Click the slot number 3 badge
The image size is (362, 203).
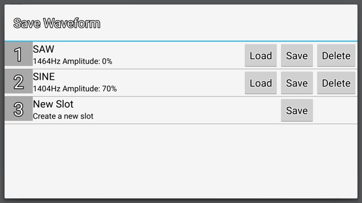pos(19,109)
